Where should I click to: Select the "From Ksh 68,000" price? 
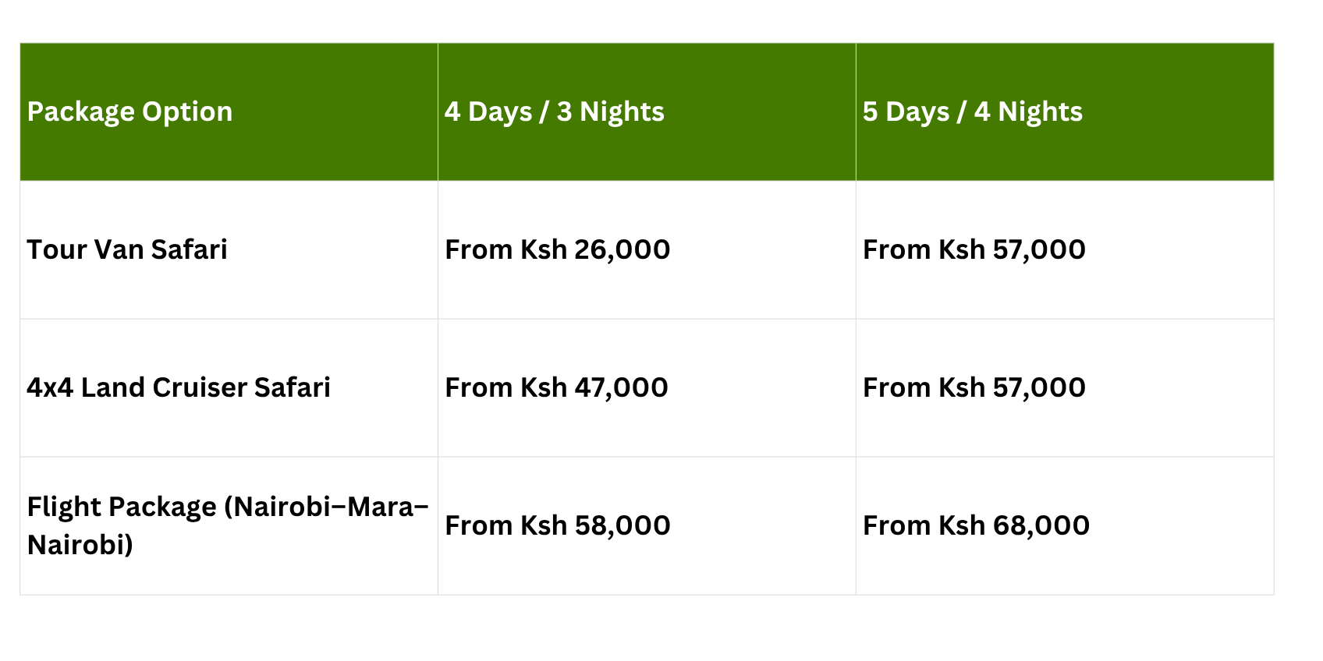976,525
